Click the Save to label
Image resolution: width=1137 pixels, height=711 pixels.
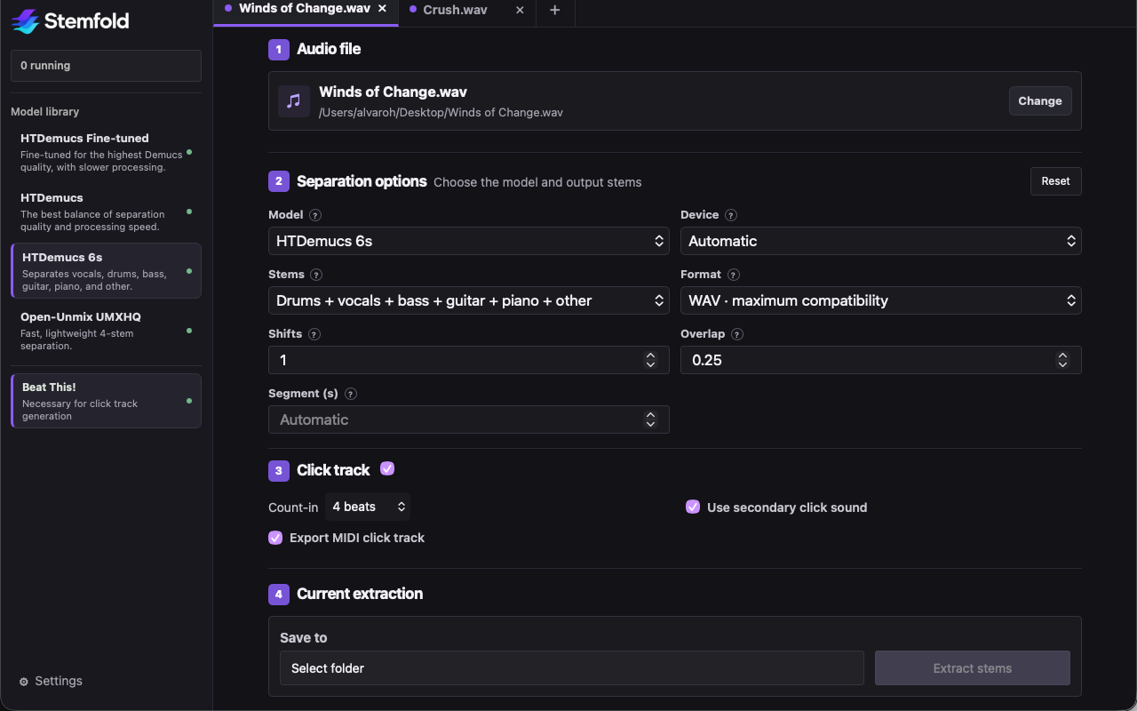[x=304, y=638]
